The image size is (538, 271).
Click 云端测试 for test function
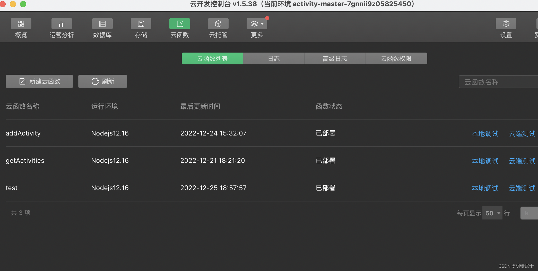coord(522,188)
